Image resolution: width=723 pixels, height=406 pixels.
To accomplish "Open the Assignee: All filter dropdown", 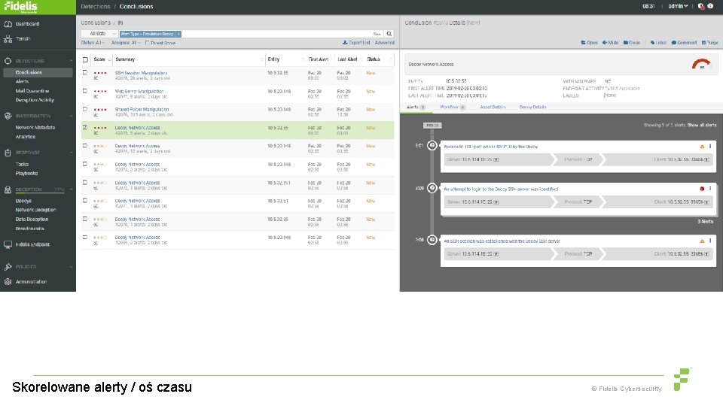I will [126, 43].
